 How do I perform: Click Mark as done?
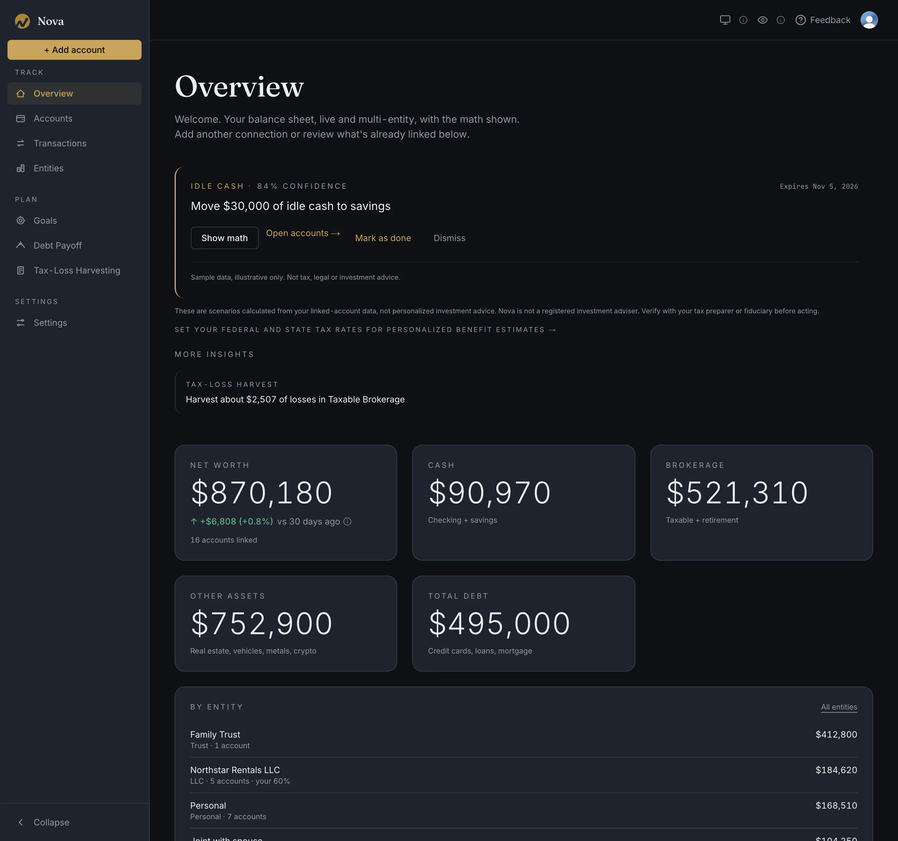tap(383, 238)
